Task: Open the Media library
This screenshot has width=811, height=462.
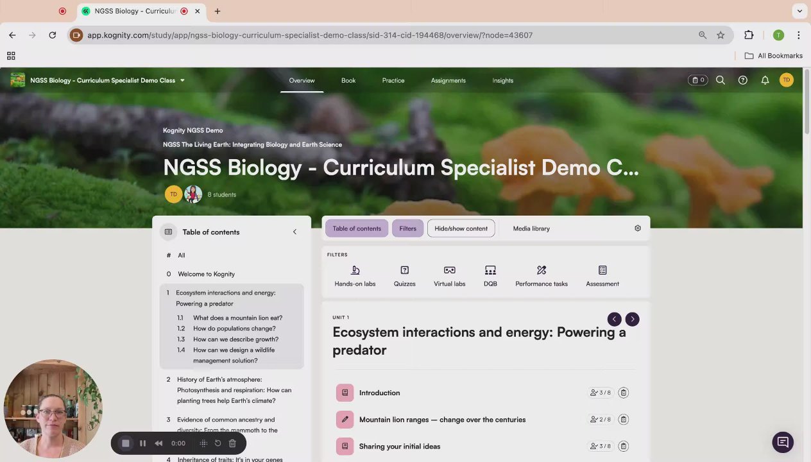Action: [x=531, y=228]
